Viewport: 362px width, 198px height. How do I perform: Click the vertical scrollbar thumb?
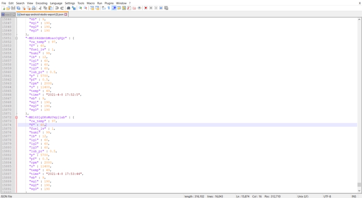[x=359, y=184]
